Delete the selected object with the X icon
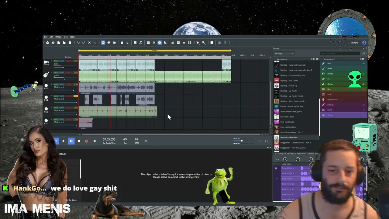The height and width of the screenshot is (219, 389). (x=95, y=43)
